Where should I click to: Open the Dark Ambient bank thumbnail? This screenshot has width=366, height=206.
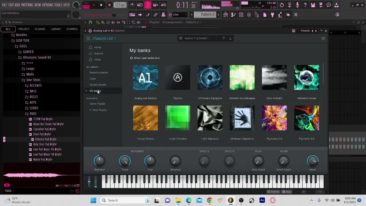coord(274,77)
